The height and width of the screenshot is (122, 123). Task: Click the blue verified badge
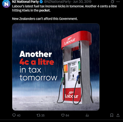41,2
